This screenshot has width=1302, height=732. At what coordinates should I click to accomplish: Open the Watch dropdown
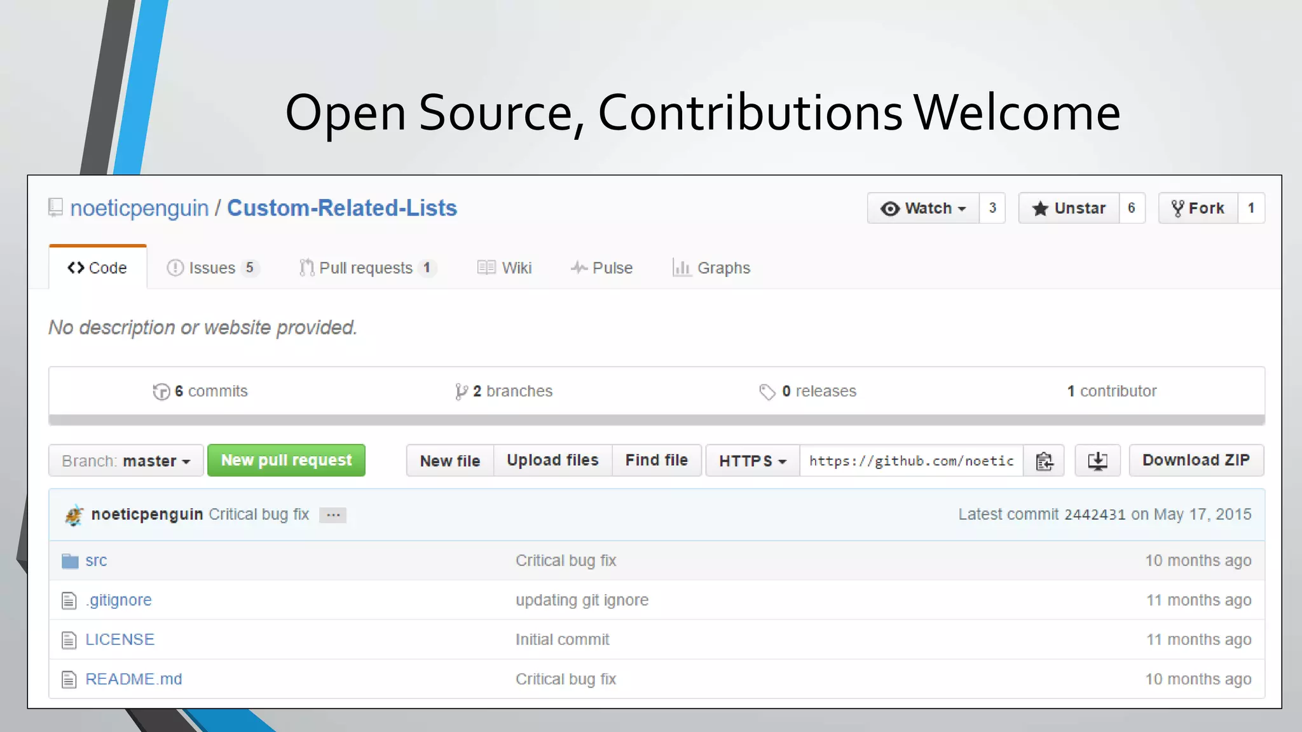(923, 208)
